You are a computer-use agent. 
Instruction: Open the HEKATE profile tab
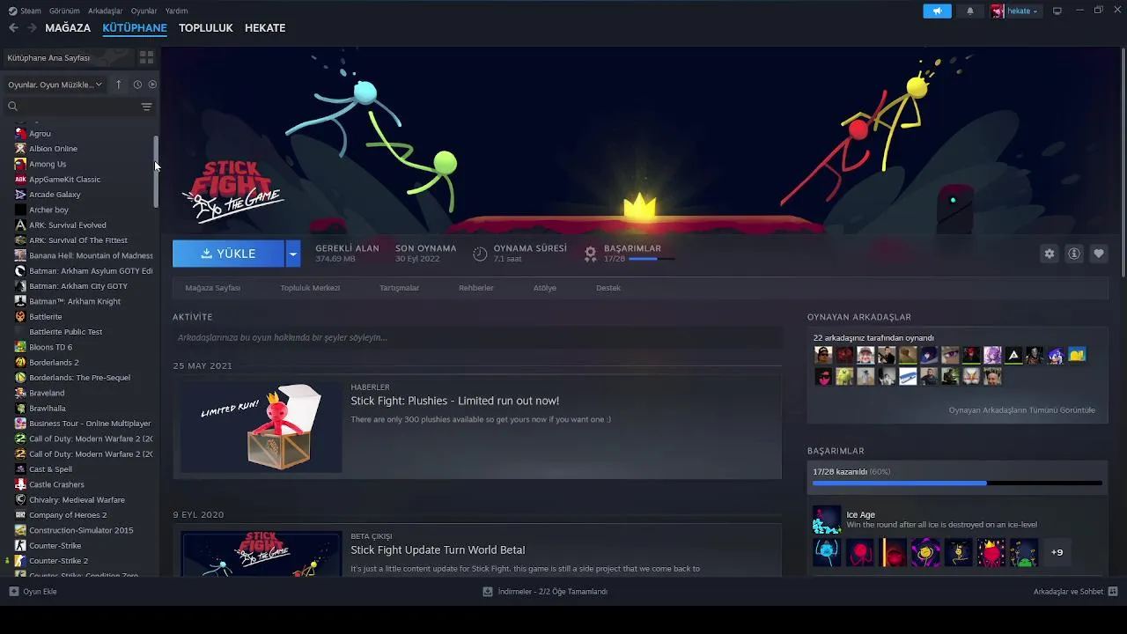(265, 28)
